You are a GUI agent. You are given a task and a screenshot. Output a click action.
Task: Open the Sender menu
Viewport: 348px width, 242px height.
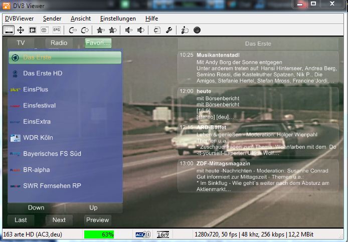(52, 19)
